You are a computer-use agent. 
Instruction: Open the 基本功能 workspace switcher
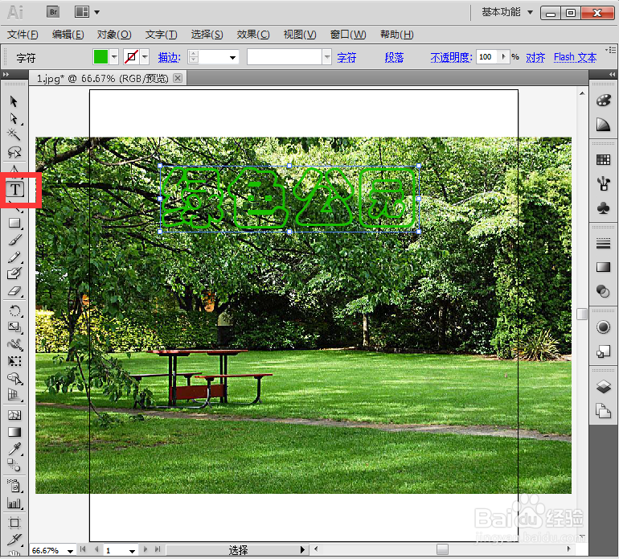(x=507, y=12)
